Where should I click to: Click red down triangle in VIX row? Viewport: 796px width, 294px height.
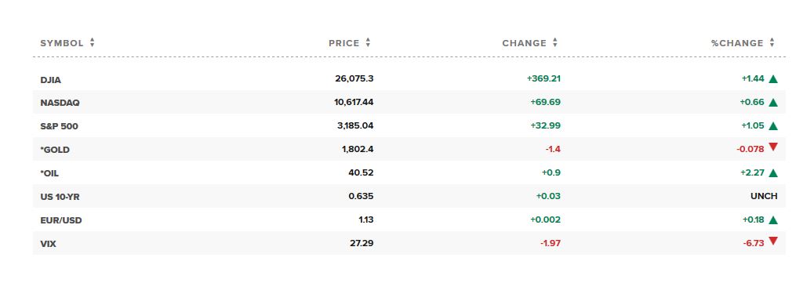pos(773,241)
